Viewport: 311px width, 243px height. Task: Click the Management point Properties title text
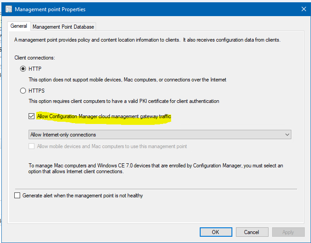[50, 9]
